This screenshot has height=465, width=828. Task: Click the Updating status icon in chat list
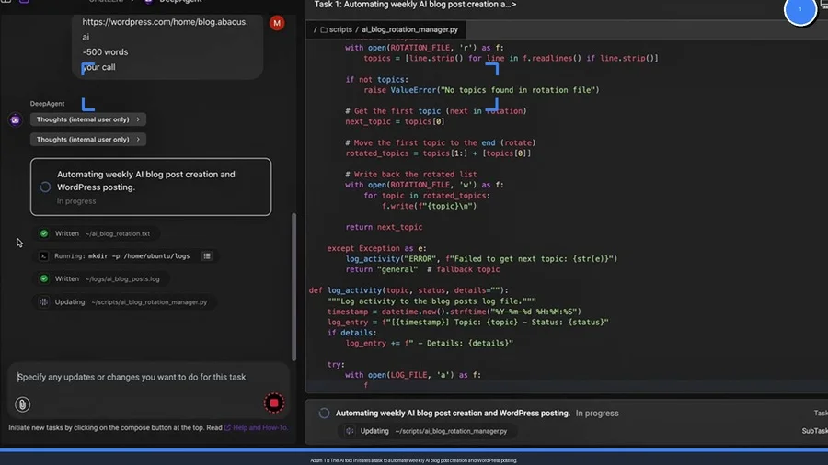pyautogui.click(x=44, y=301)
